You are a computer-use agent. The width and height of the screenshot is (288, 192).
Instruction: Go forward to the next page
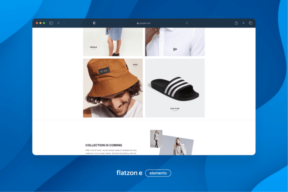click(x=64, y=23)
